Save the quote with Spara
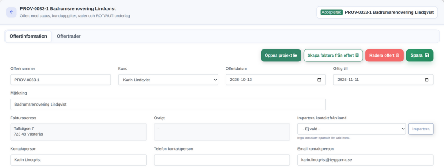The width and height of the screenshot is (444, 167). pos(420,56)
